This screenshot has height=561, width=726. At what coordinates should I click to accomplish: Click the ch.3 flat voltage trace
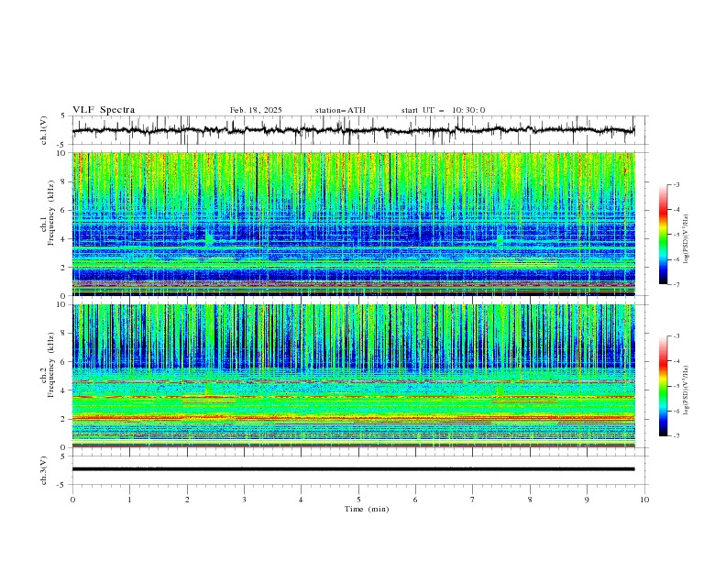point(353,469)
